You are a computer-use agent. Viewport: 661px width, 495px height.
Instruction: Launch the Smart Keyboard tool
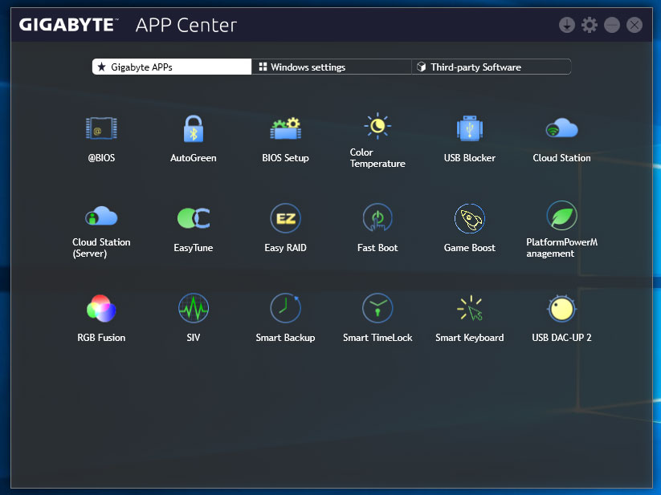(x=470, y=308)
